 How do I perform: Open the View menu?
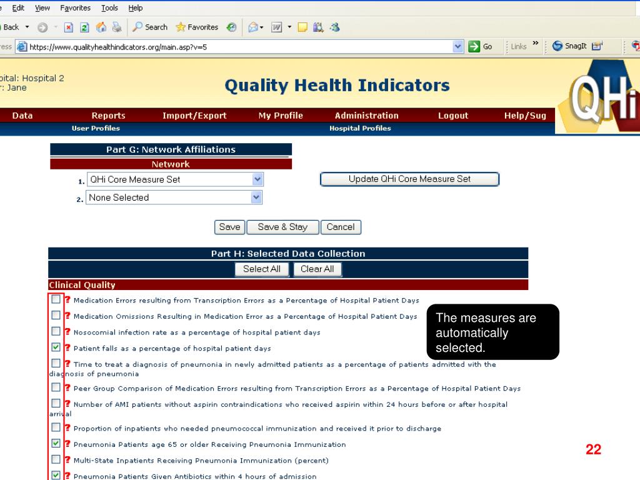click(42, 7)
